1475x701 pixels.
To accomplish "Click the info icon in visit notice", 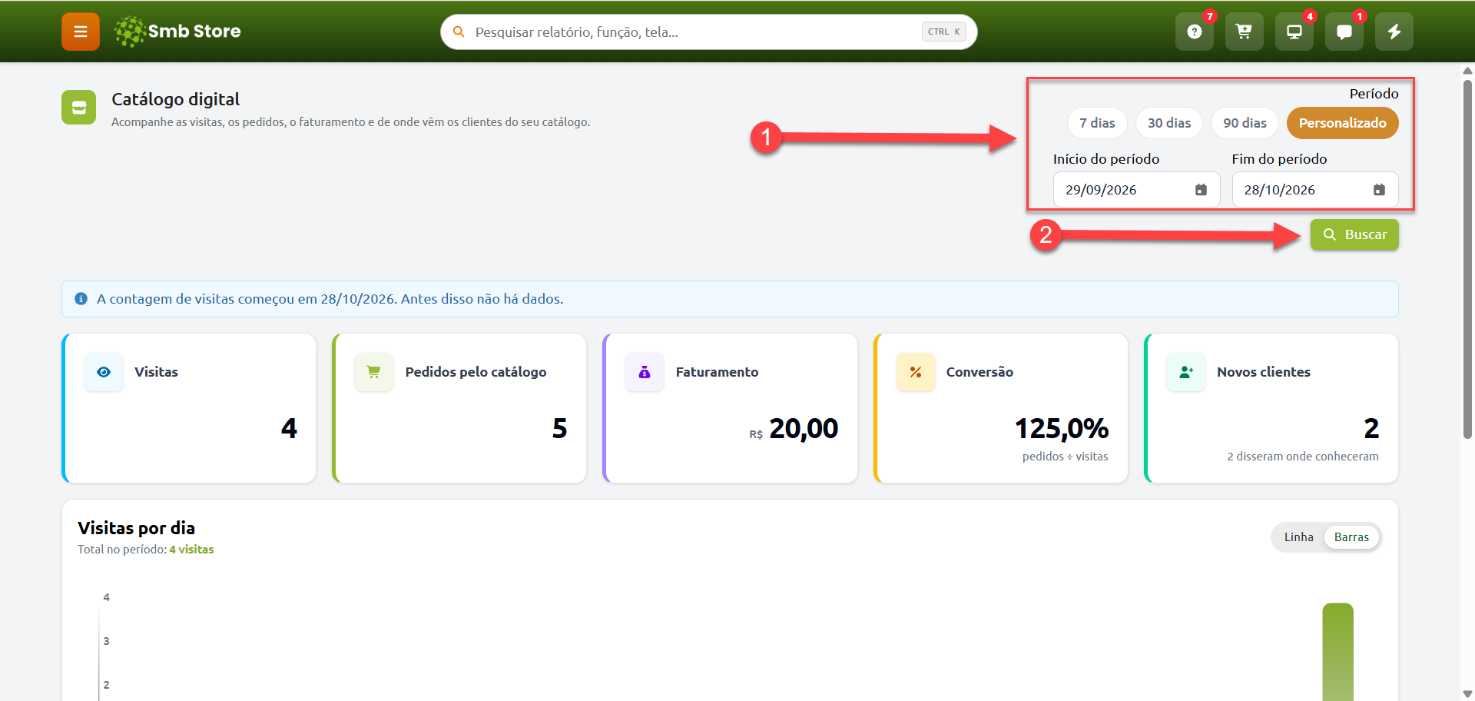I will [81, 299].
